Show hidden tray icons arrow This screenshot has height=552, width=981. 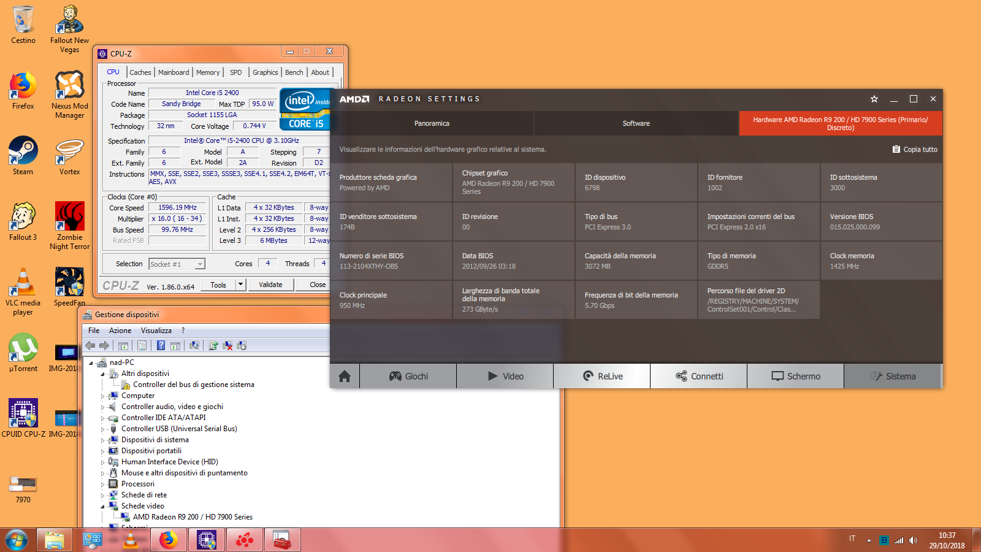coord(869,540)
